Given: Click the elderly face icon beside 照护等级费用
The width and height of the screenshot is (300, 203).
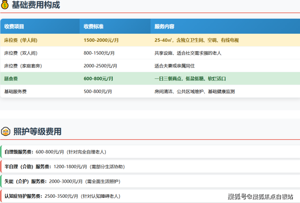Looking at the screenshot, I should point(6,132).
